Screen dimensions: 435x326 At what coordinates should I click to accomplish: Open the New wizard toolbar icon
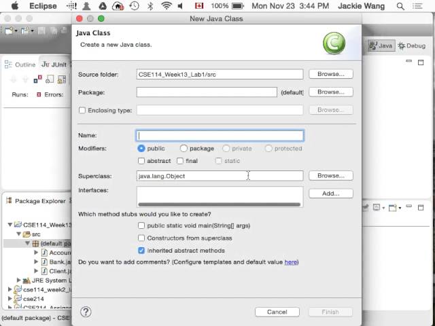[9, 30]
